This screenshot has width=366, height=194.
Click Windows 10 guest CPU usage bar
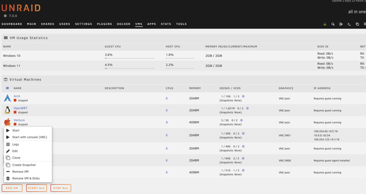[x=130, y=58]
